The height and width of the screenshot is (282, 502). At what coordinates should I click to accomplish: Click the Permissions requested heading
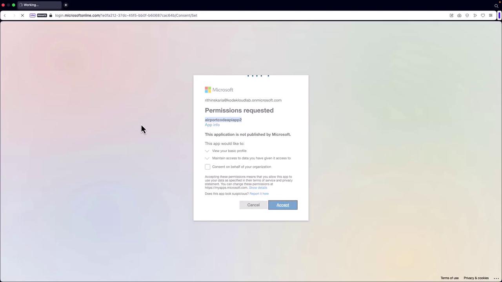coord(239,110)
